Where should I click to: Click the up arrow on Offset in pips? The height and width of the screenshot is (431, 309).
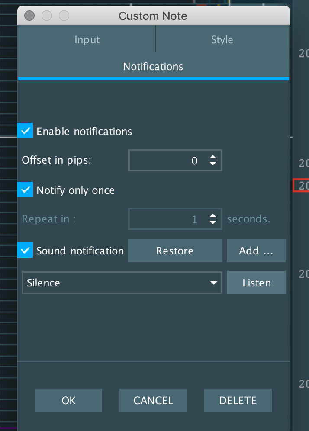(212, 157)
